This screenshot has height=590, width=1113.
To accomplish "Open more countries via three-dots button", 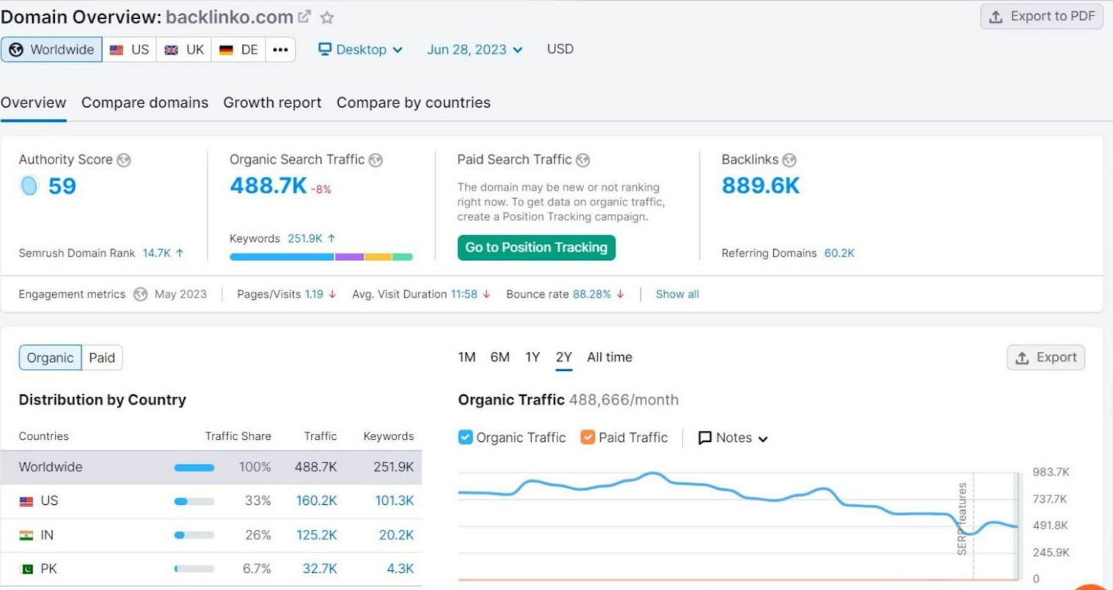I will tap(280, 49).
